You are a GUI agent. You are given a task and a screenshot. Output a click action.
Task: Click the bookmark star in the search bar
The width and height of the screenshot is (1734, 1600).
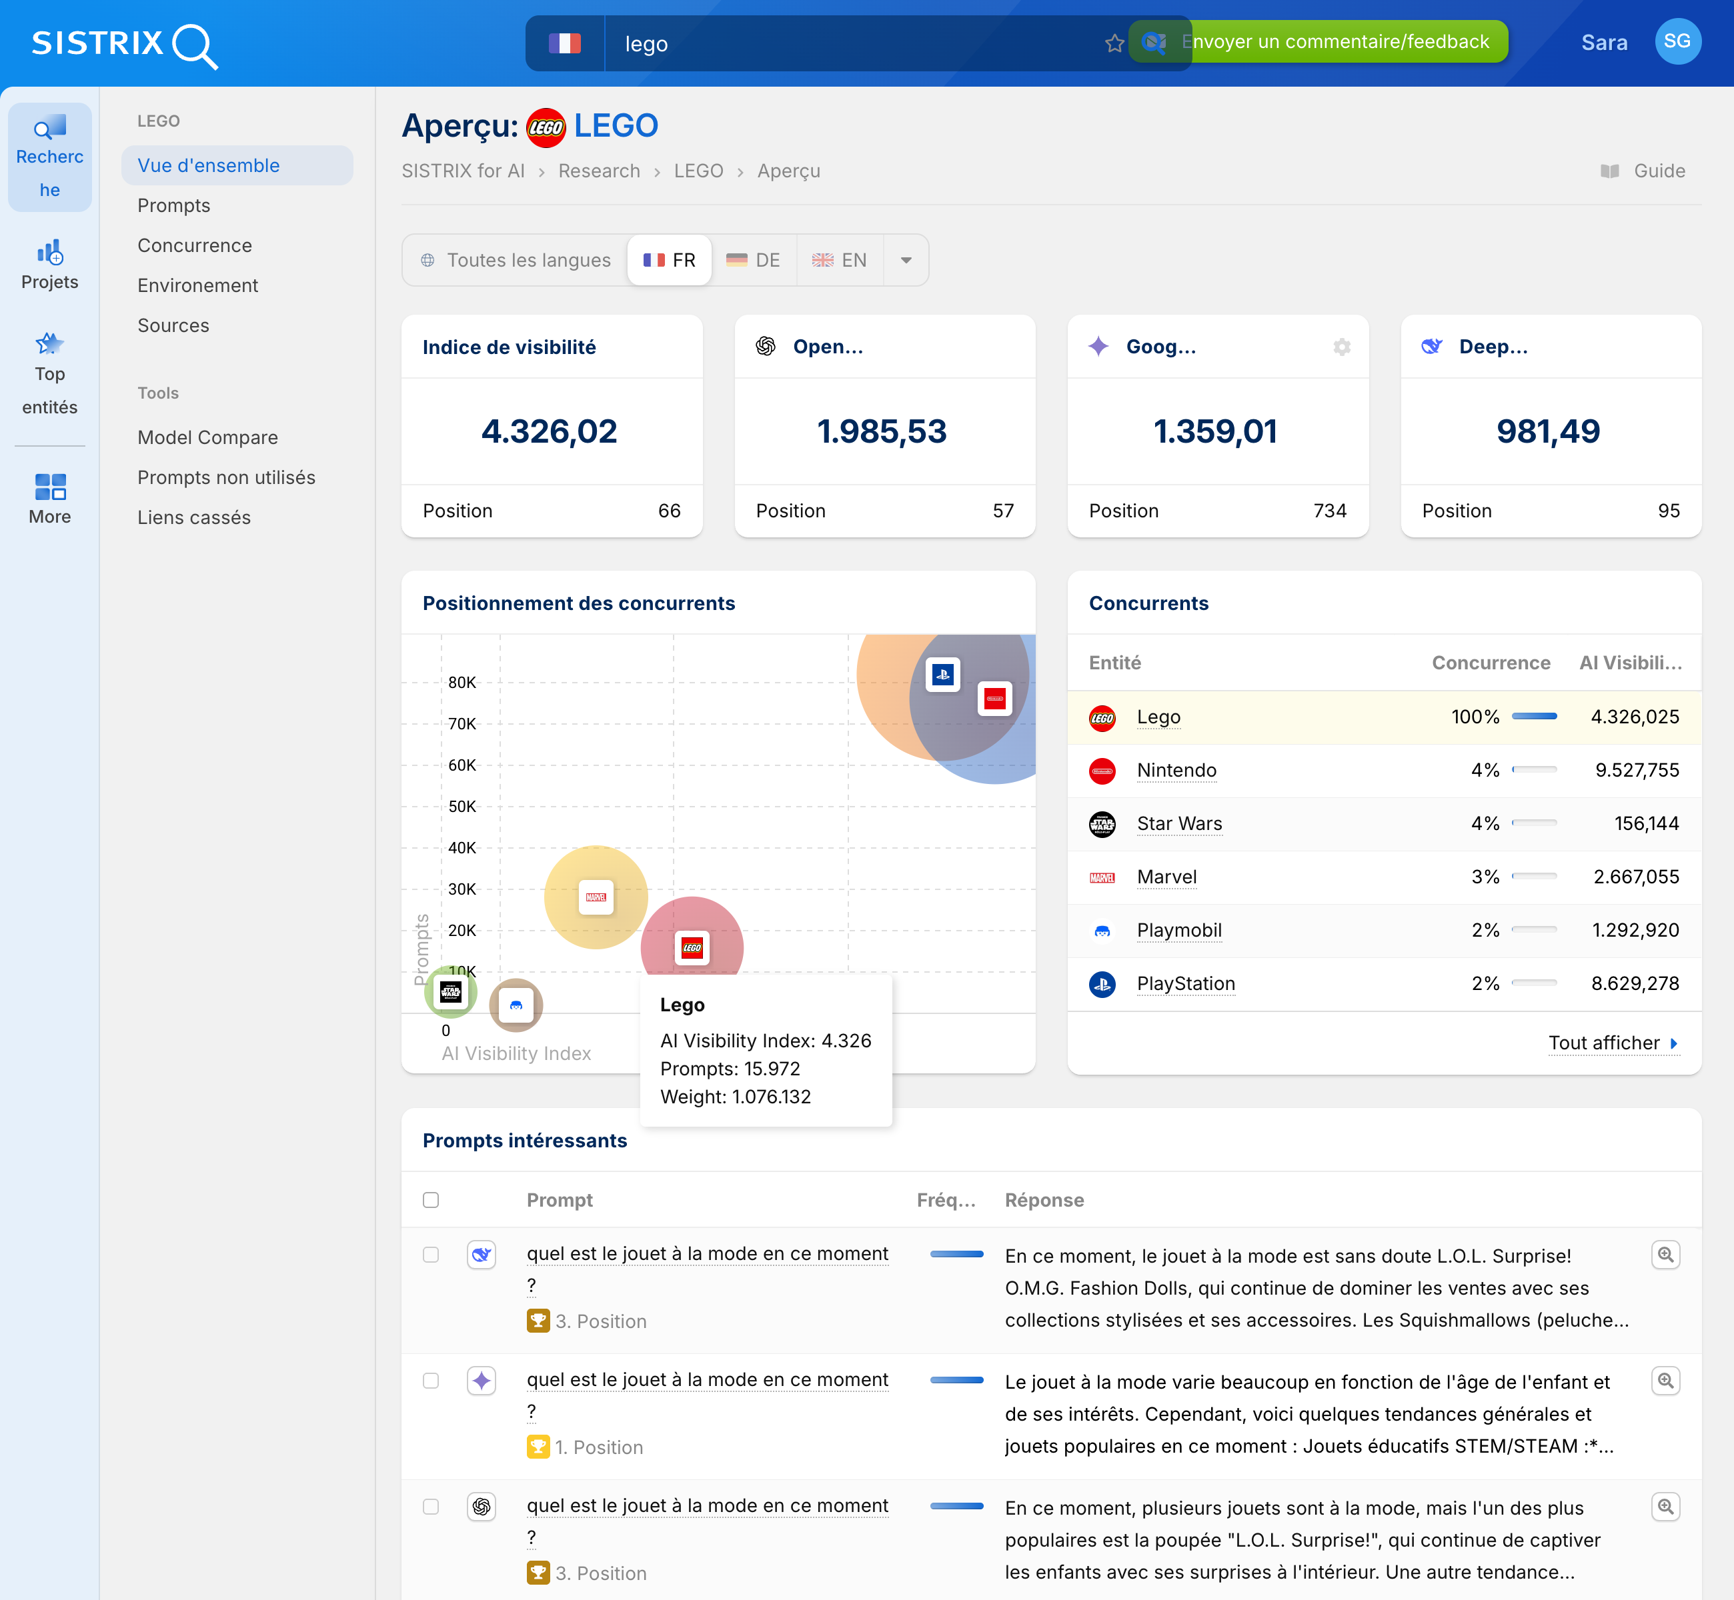(x=1114, y=43)
